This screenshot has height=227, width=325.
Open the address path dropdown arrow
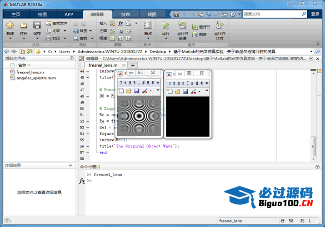tap(311, 51)
